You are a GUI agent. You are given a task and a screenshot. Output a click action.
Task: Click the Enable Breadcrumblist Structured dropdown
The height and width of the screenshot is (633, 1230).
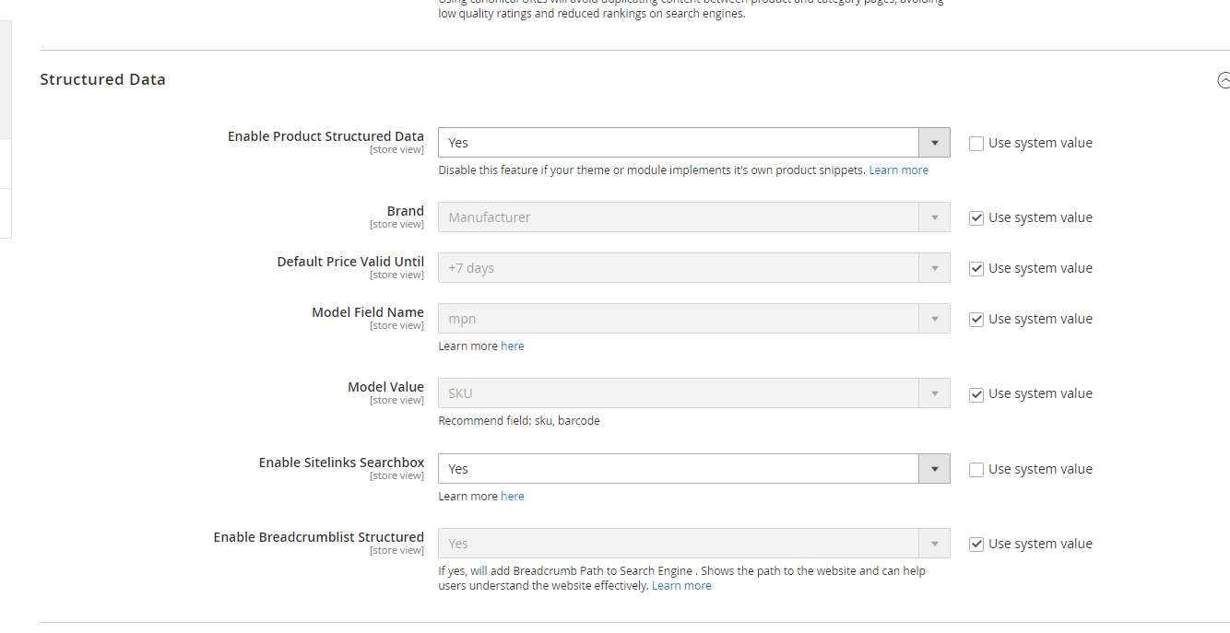coord(693,544)
